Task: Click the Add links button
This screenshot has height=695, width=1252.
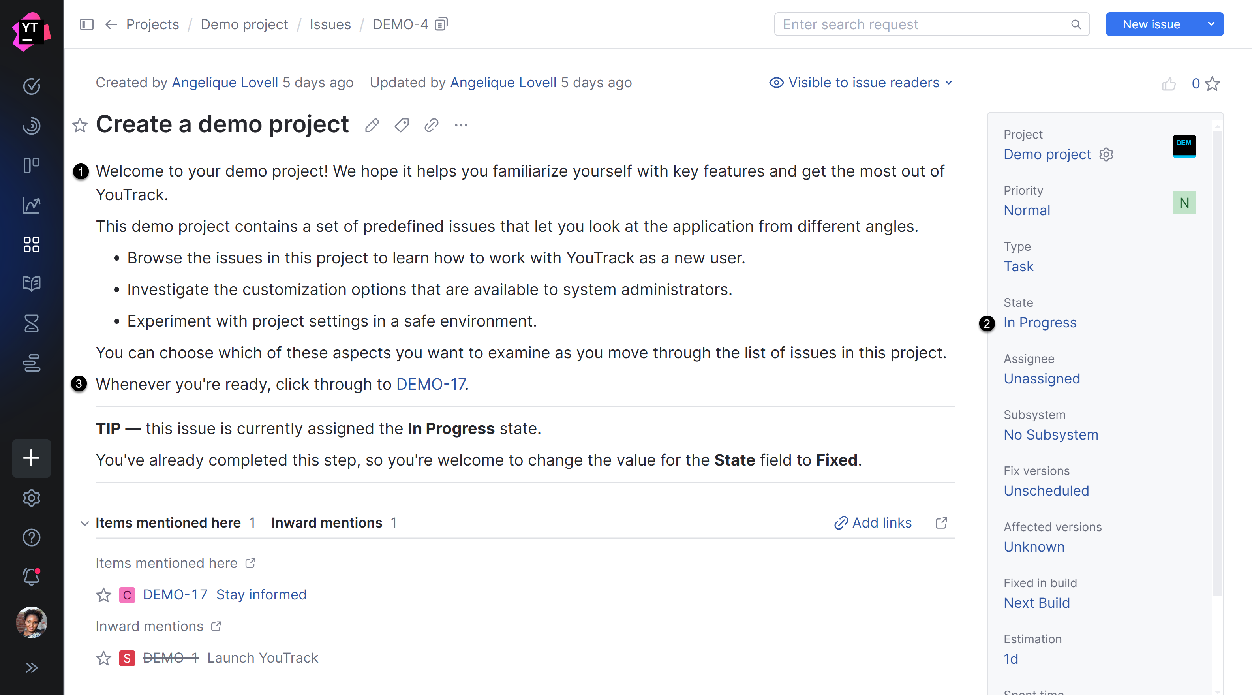Action: 873,522
